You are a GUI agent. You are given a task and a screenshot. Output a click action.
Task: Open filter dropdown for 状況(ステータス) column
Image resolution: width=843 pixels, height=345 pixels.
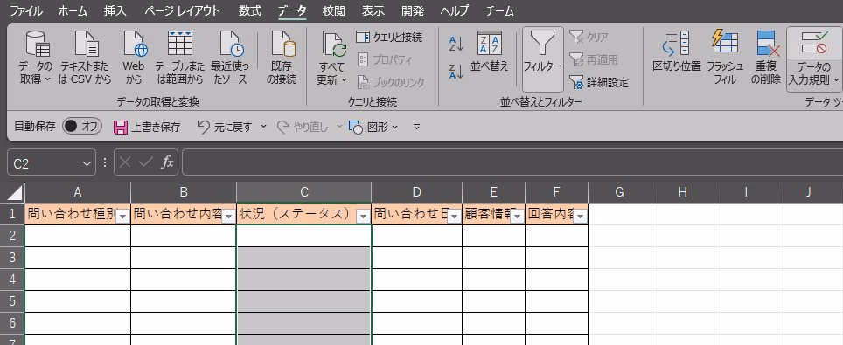pyautogui.click(x=364, y=216)
